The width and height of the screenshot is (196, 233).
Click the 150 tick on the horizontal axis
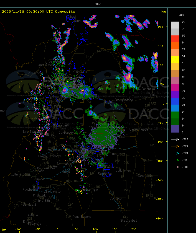[114, 229]
